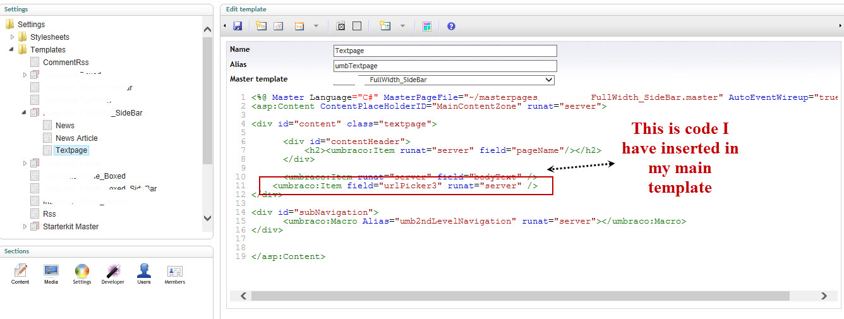Select the Textpage template in tree
The width and height of the screenshot is (844, 319).
pyautogui.click(x=71, y=150)
